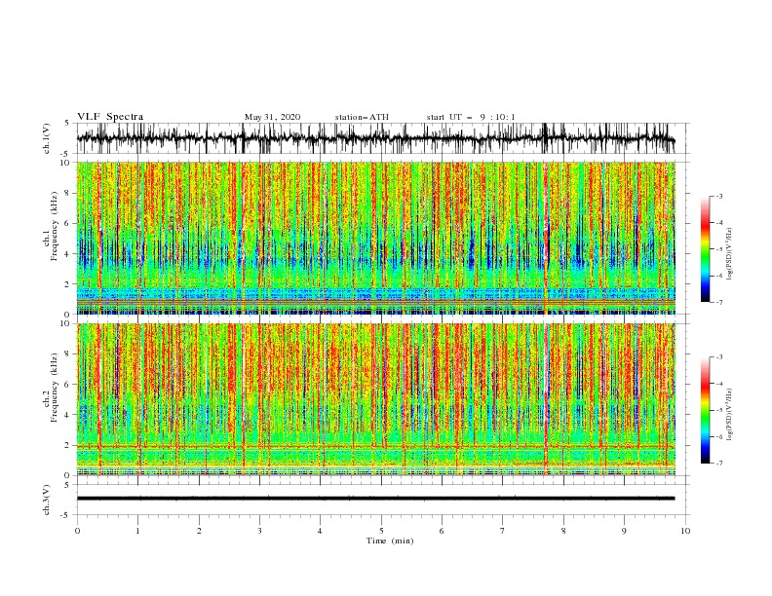This screenshot has width=772, height=596.
Task: Click the time axis tick label "1"
Action: point(138,531)
